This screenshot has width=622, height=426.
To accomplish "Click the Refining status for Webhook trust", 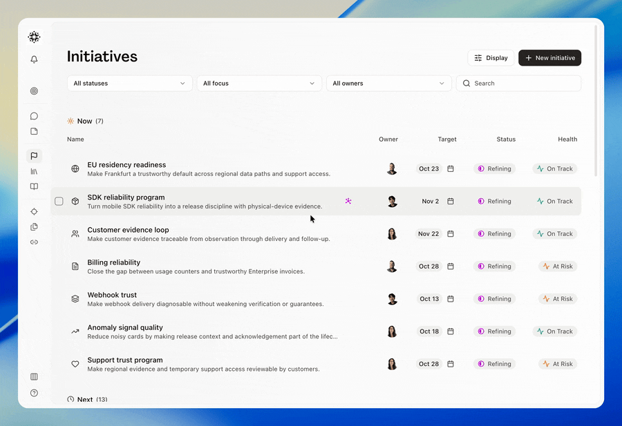I will point(495,299).
